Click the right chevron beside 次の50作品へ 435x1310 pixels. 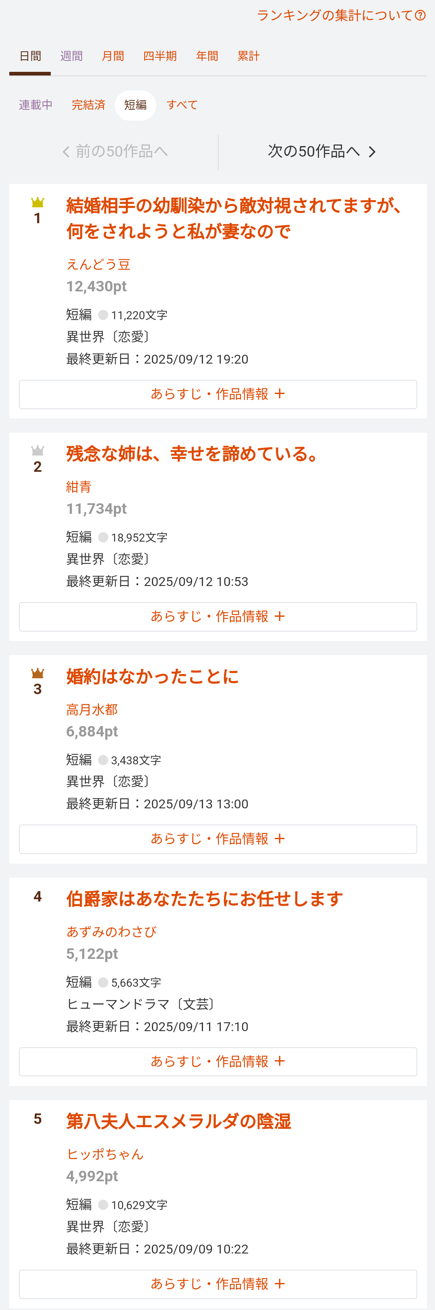point(372,152)
